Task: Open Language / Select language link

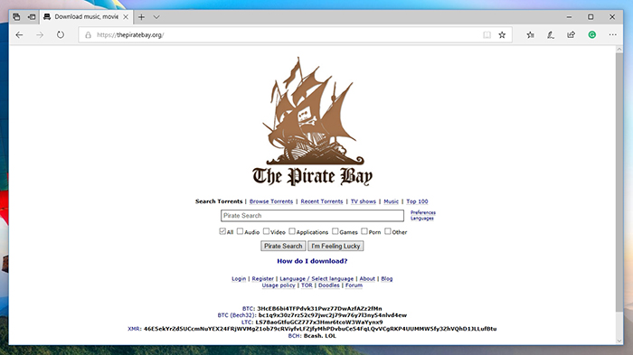Action: click(x=316, y=279)
